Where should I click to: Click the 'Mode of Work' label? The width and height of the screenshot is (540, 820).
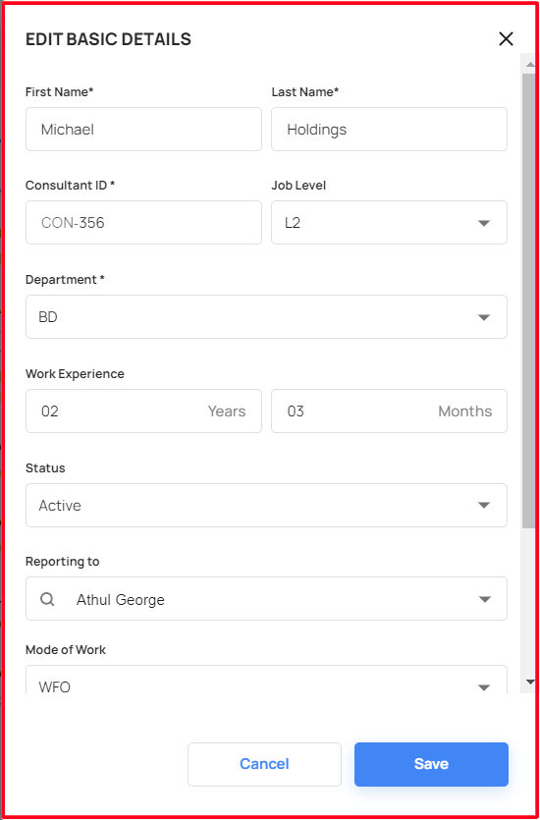pos(66,650)
